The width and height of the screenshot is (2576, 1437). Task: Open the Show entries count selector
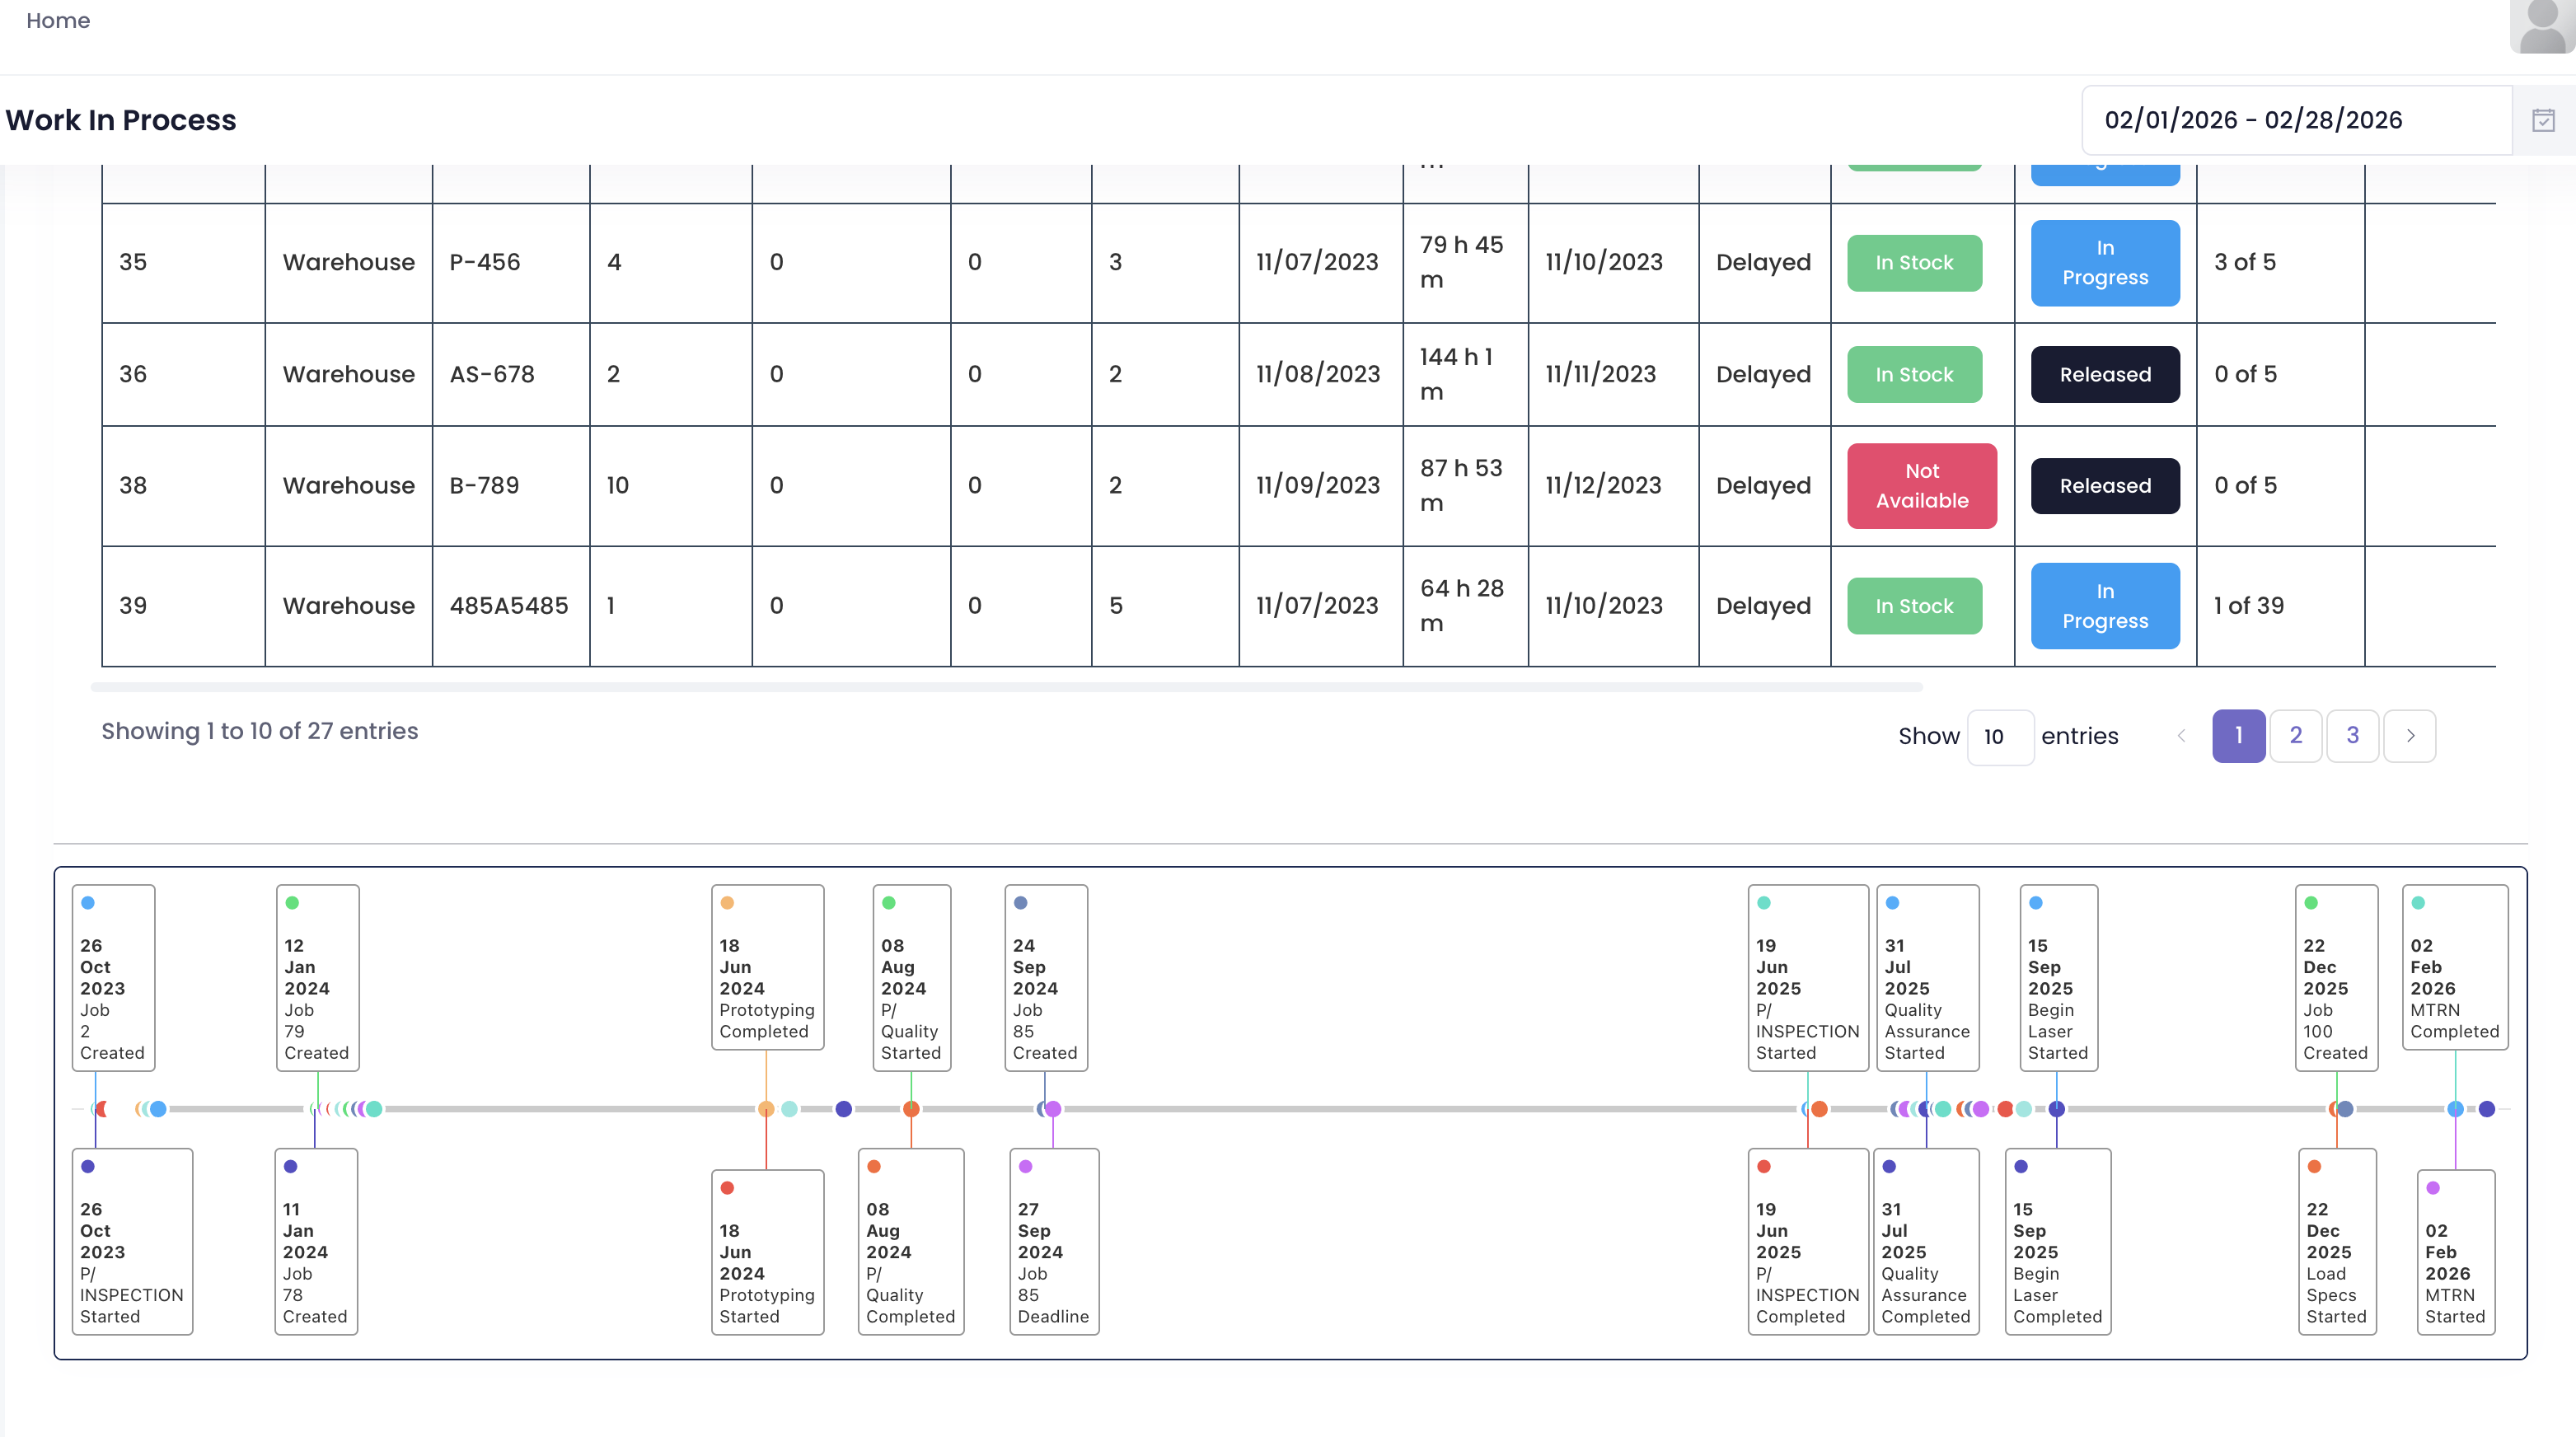point(2000,737)
